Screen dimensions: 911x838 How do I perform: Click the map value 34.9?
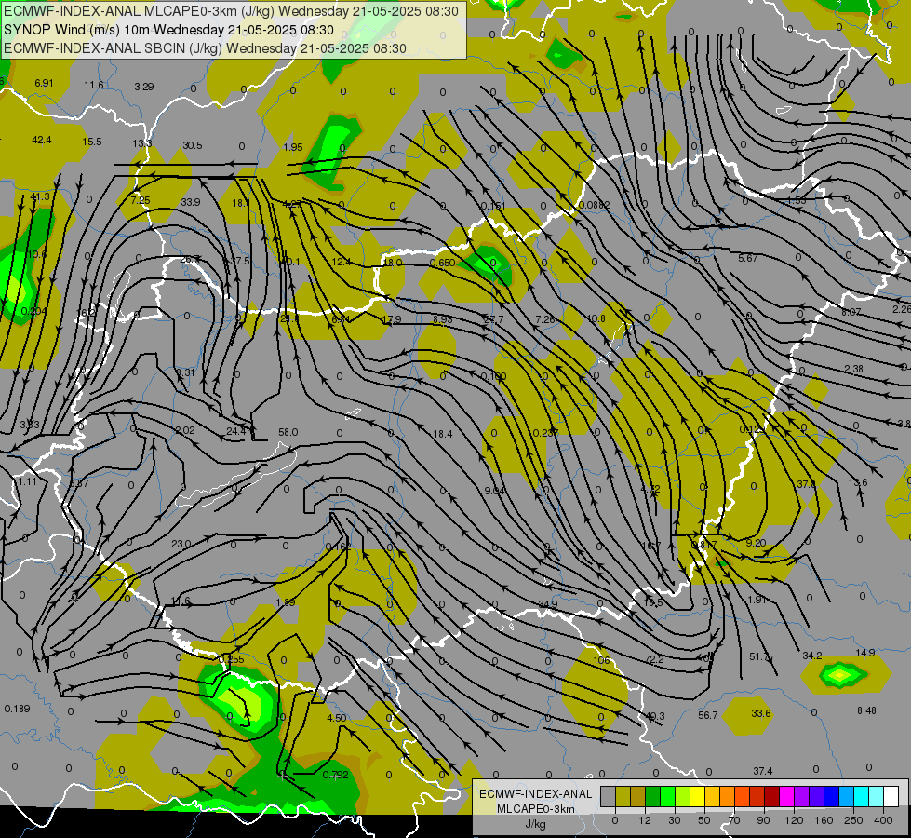(548, 605)
